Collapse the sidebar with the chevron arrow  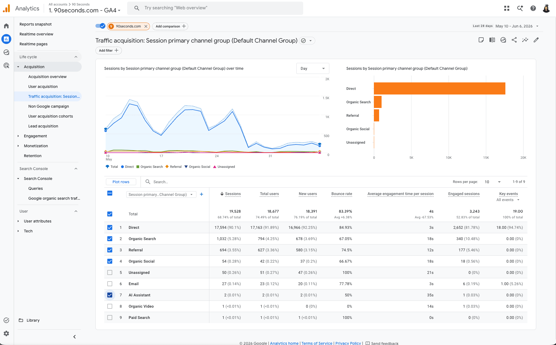click(x=75, y=337)
